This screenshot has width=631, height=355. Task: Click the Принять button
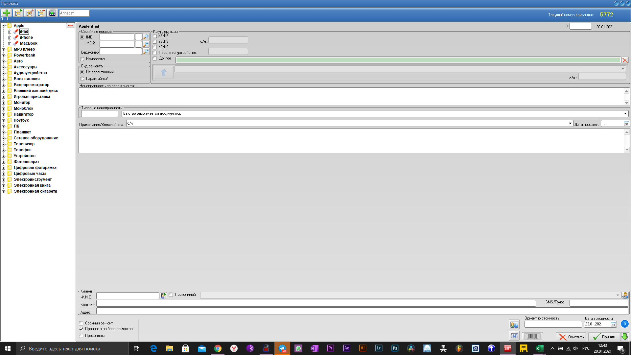(x=604, y=337)
